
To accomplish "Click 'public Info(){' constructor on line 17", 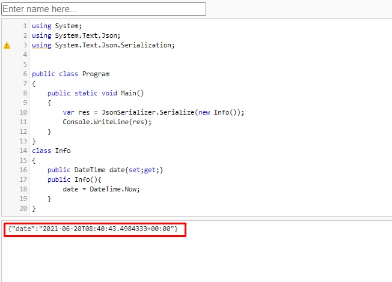I will pos(74,179).
